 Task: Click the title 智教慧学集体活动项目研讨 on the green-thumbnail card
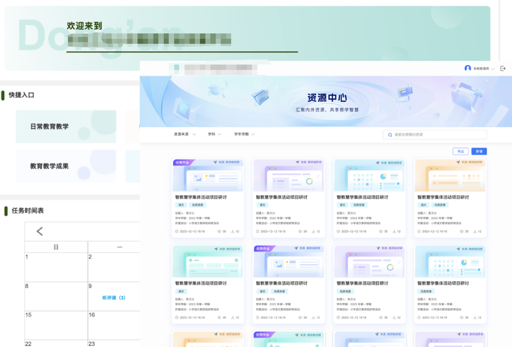coord(201,283)
